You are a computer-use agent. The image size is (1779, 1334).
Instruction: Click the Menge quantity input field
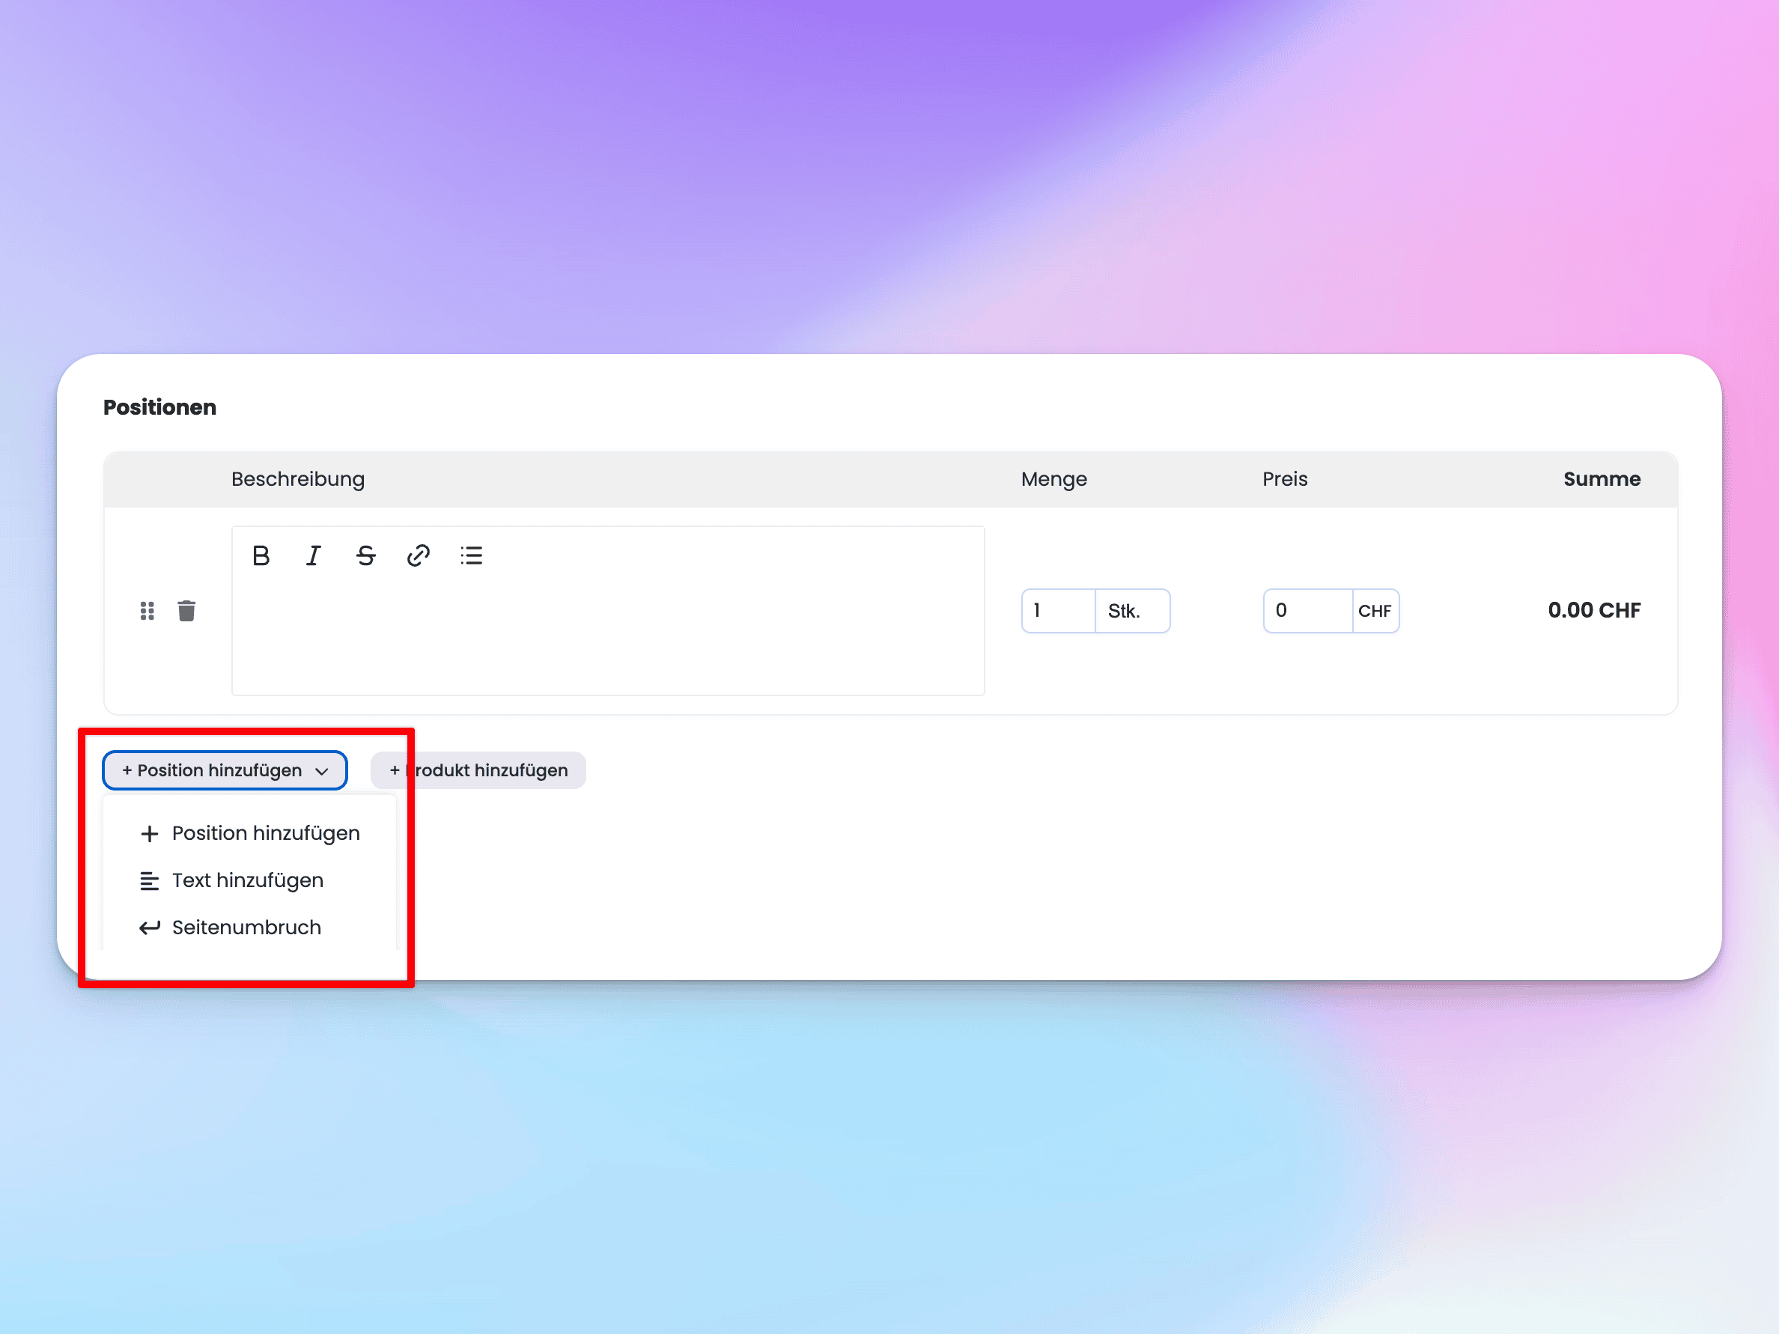pos(1057,611)
